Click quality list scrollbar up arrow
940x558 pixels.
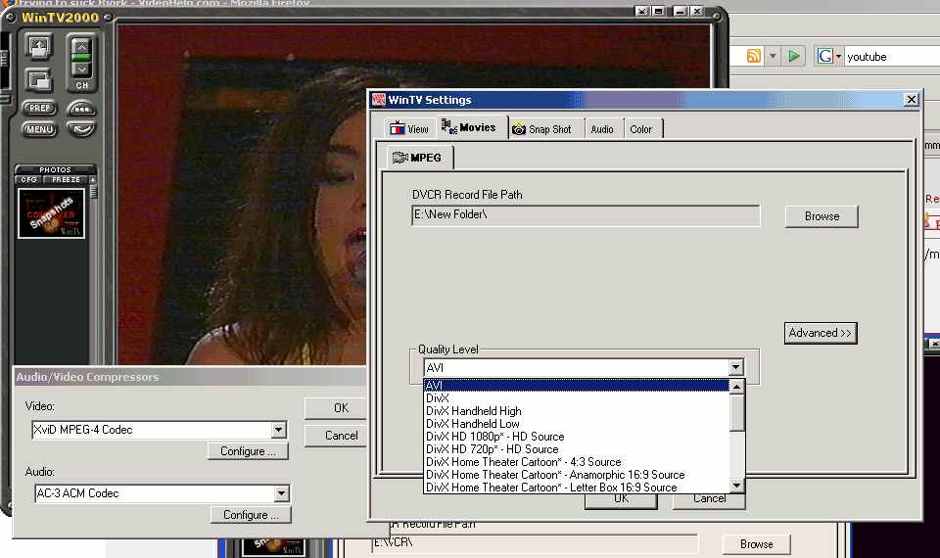pyautogui.click(x=736, y=388)
